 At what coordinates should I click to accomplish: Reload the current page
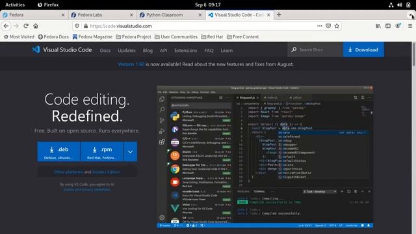tap(26, 26)
